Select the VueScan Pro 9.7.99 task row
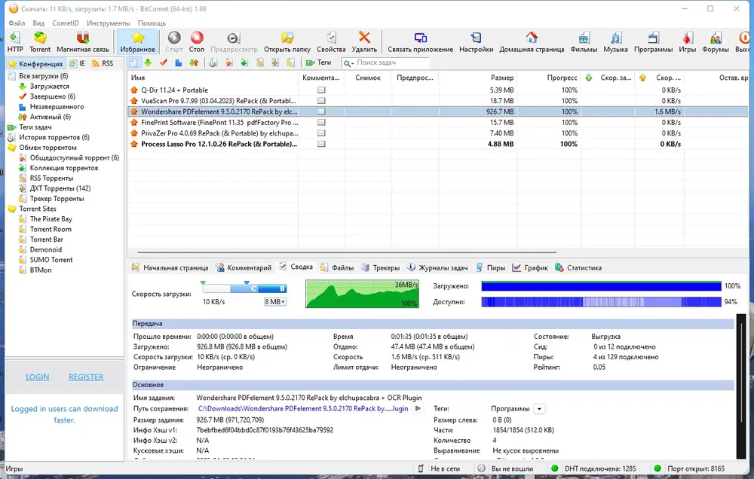754x479 pixels. (x=437, y=101)
